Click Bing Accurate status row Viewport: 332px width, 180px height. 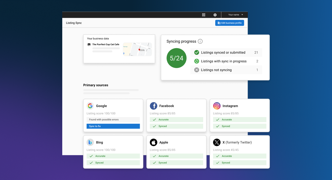pos(113,156)
